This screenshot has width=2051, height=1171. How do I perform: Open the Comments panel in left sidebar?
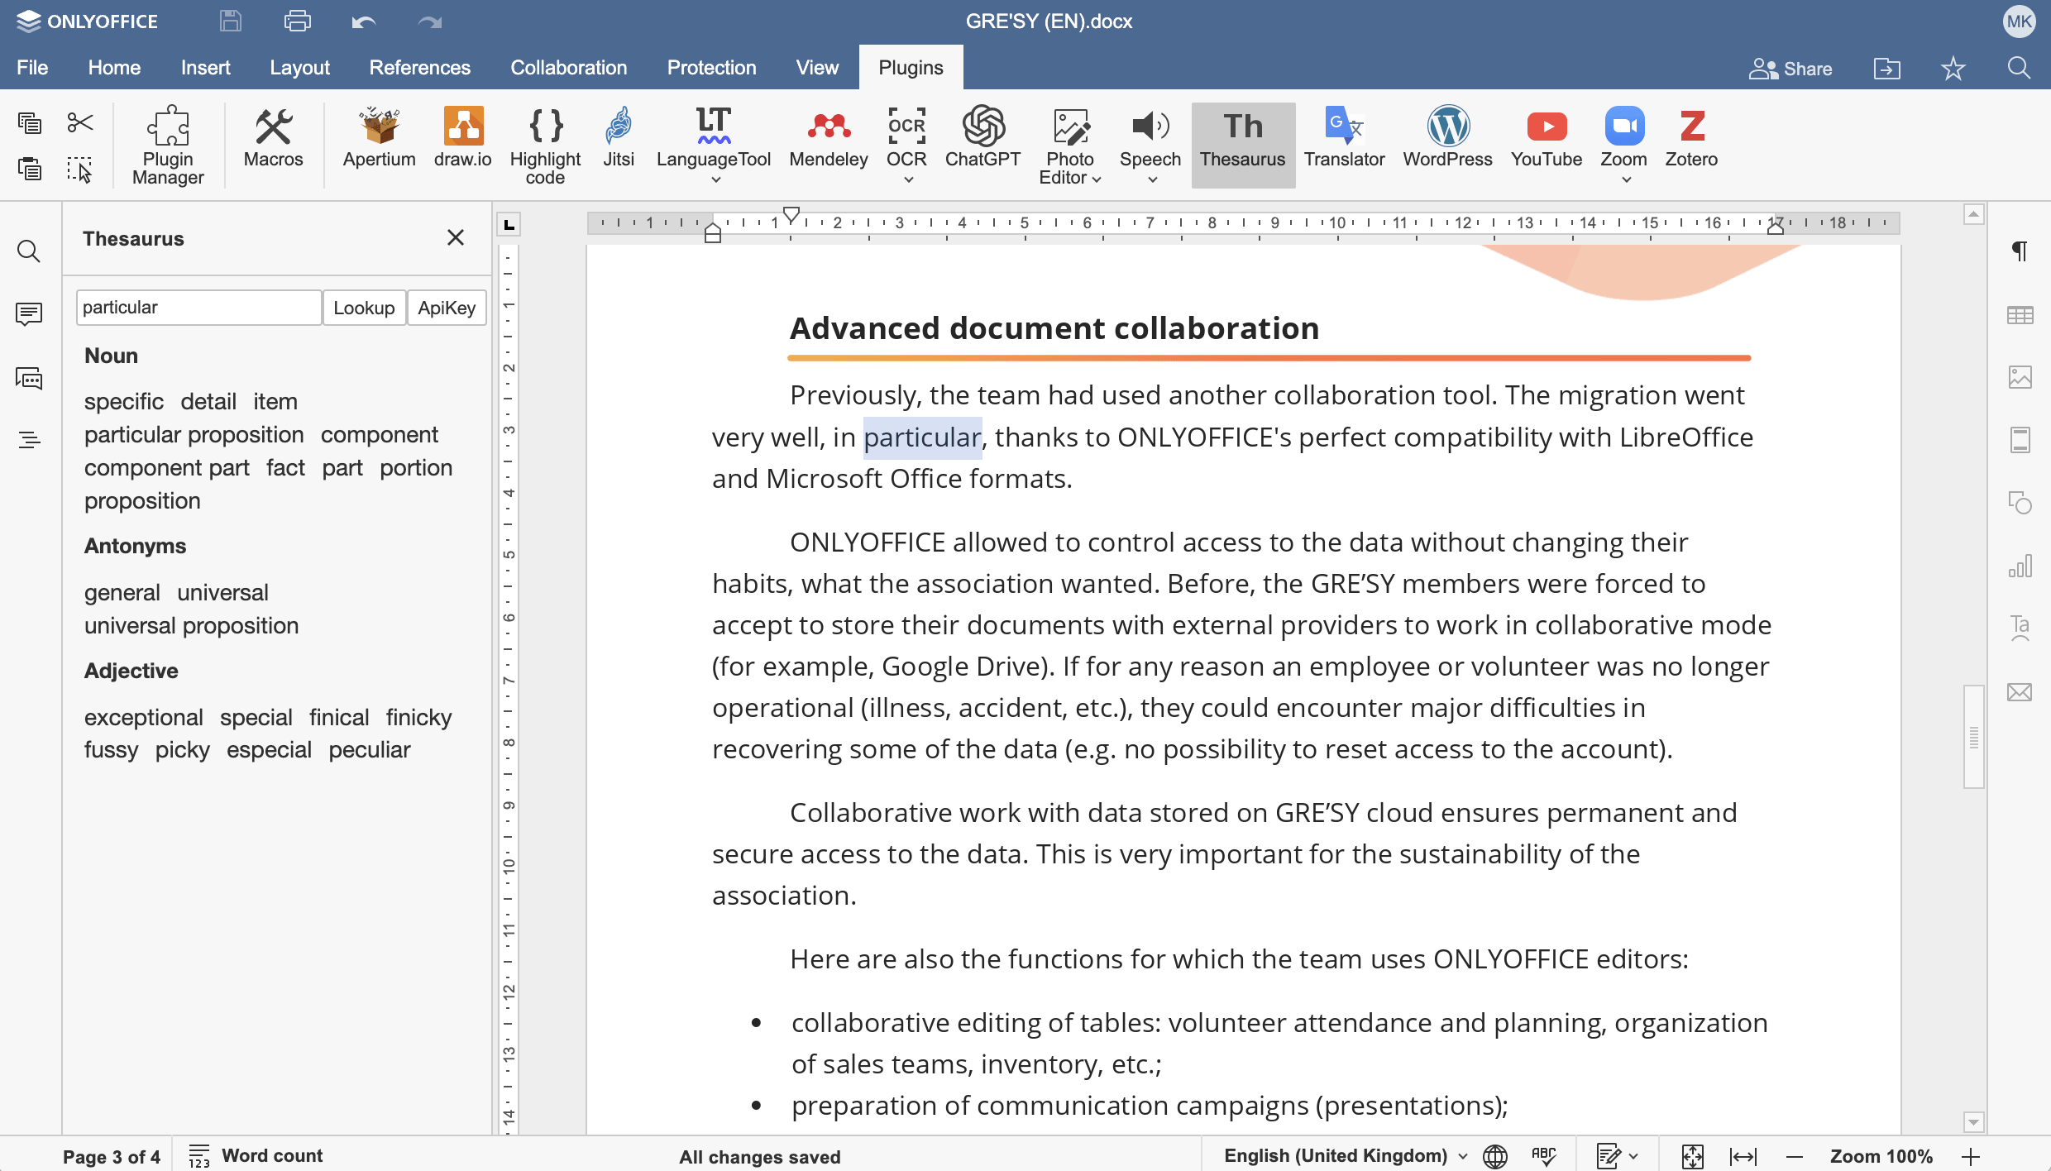point(30,314)
